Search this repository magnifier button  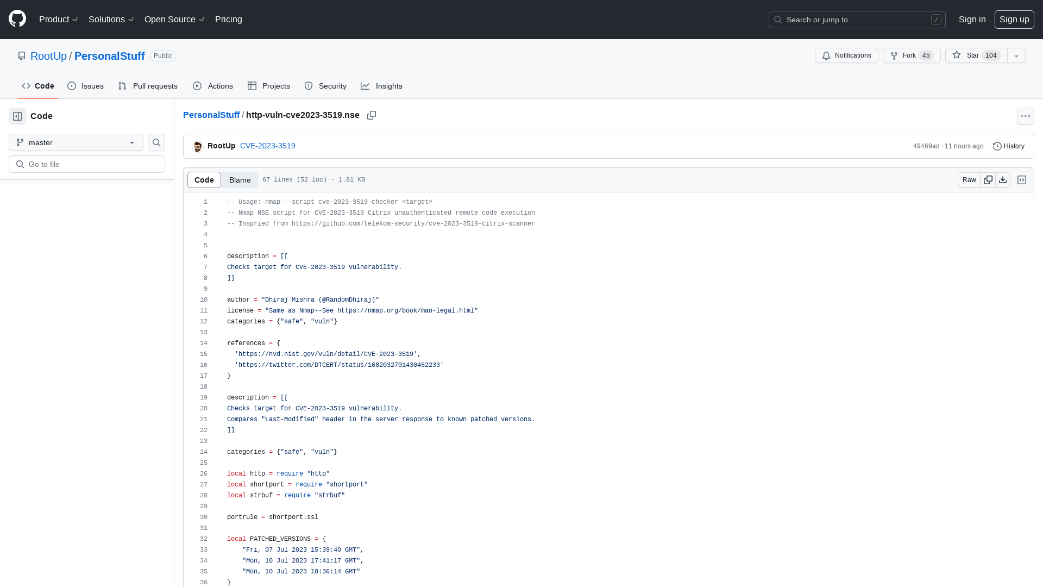tap(156, 142)
